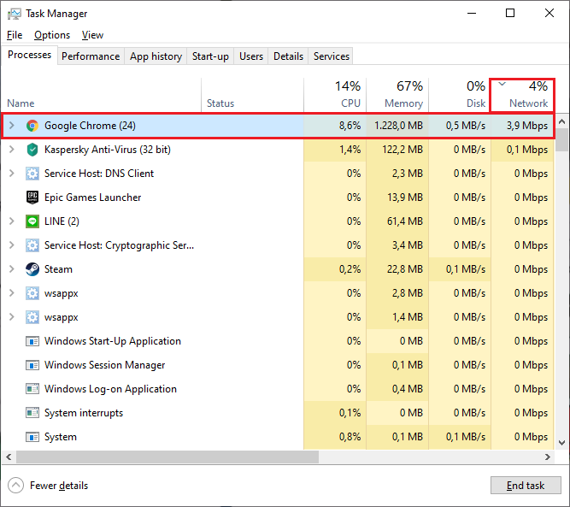Sort processes by Network column header
The image size is (570, 507).
tap(522, 95)
